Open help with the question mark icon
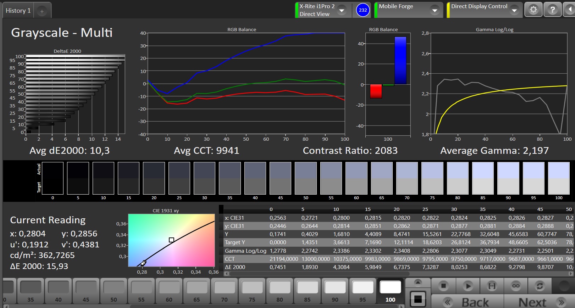Image resolution: width=575 pixels, height=308 pixels. (x=552, y=10)
